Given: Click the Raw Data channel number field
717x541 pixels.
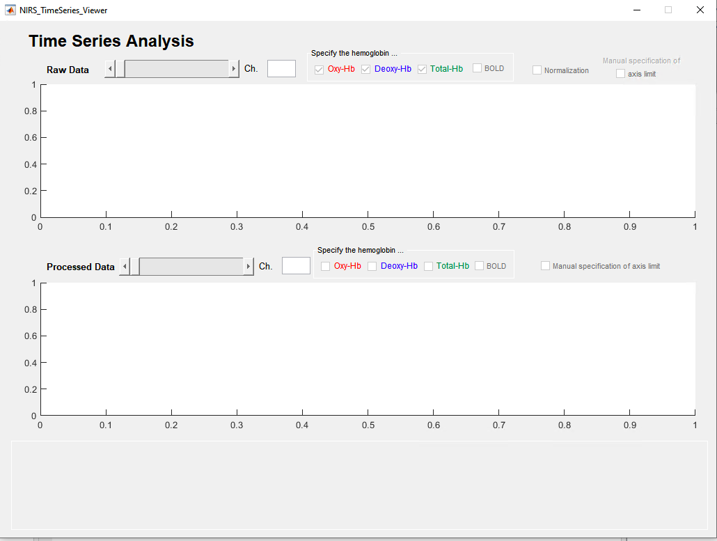Looking at the screenshot, I should point(281,68).
